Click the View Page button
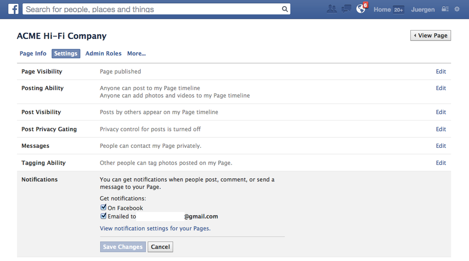The height and width of the screenshot is (261, 469). tap(431, 36)
